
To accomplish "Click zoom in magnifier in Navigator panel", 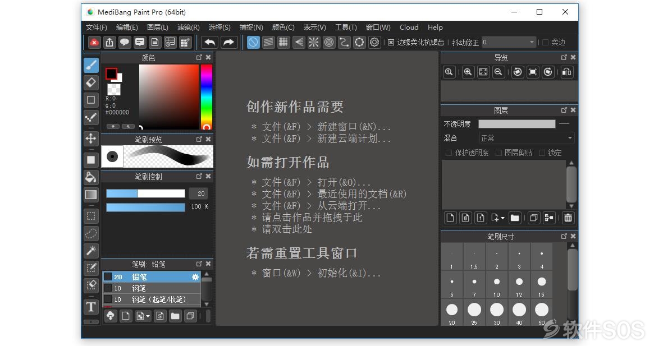I will tap(468, 72).
